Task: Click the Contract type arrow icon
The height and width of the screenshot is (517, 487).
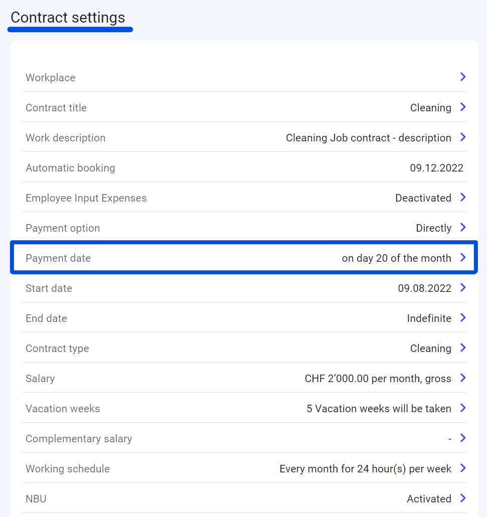Action: [463, 348]
